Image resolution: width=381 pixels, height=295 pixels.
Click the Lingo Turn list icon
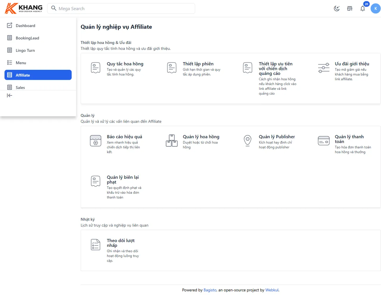click(10, 50)
